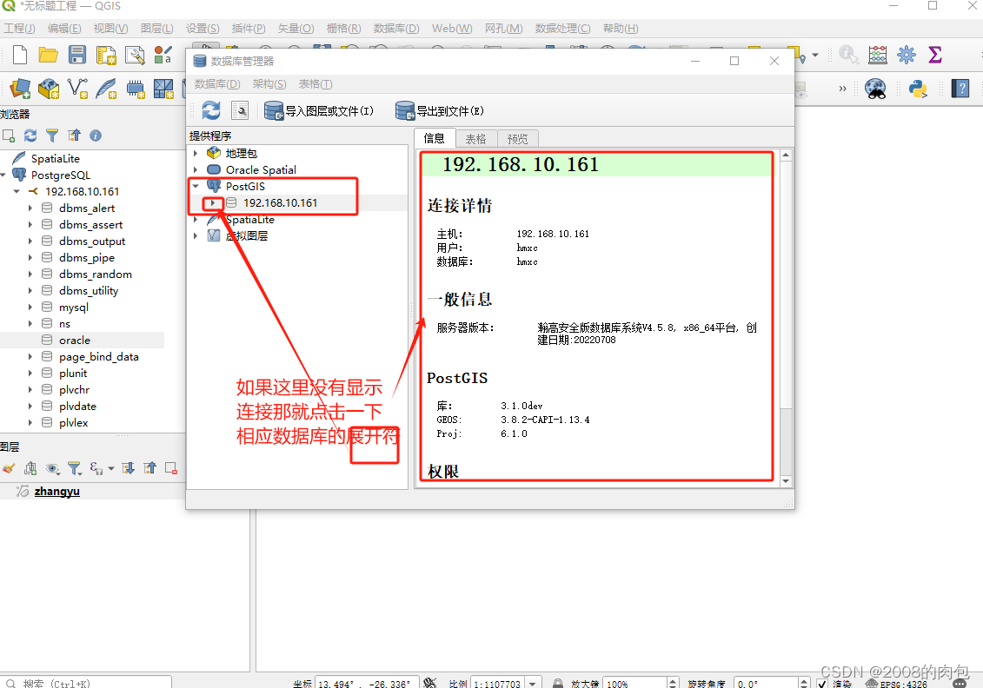983x688 pixels.
Task: Refresh the Browser panel
Action: 30,136
